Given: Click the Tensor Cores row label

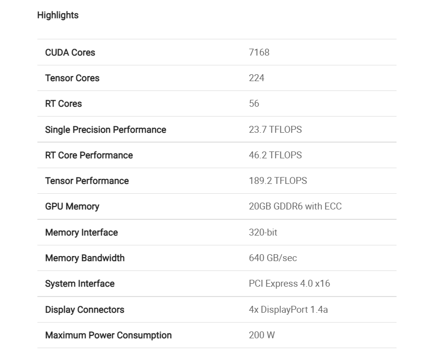Looking at the screenshot, I should point(72,78).
